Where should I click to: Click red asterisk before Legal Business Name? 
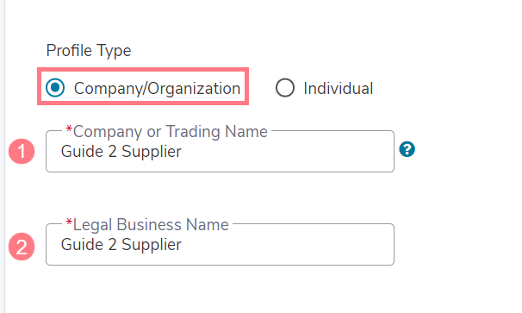69,222
